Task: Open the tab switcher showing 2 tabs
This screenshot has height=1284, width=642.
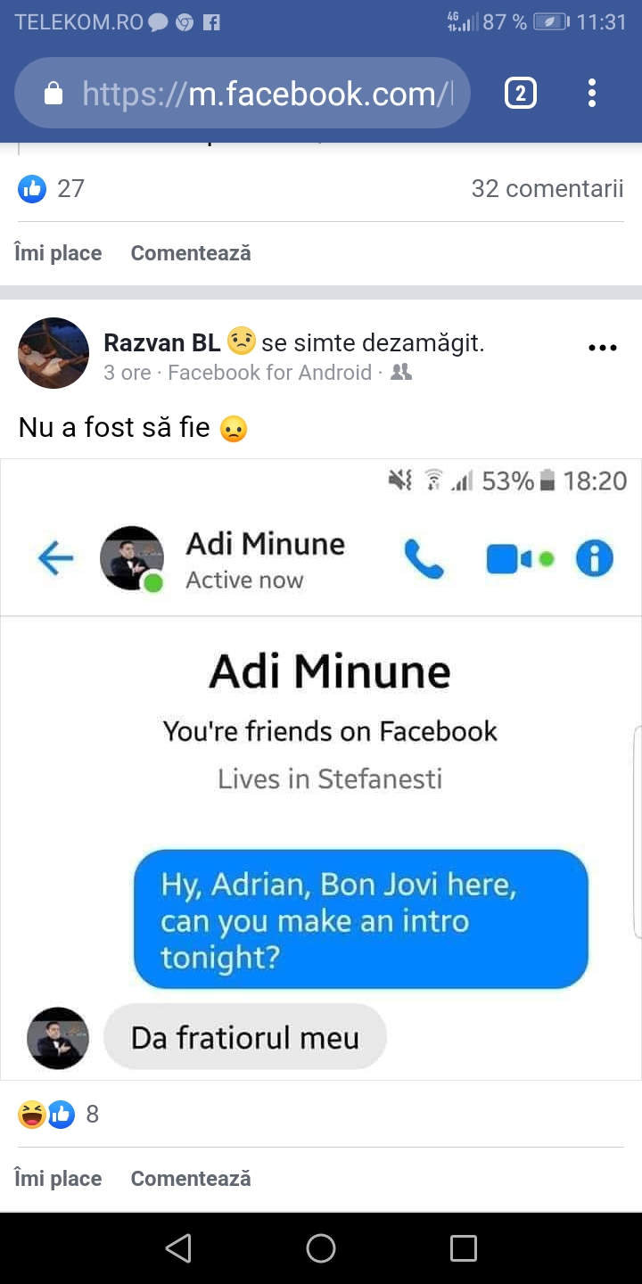Action: click(521, 93)
